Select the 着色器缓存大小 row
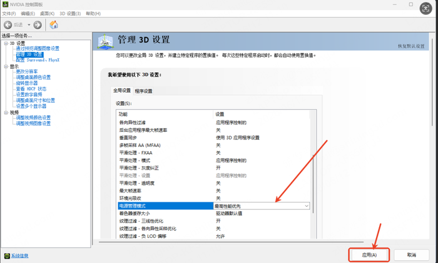 [x=214, y=214]
